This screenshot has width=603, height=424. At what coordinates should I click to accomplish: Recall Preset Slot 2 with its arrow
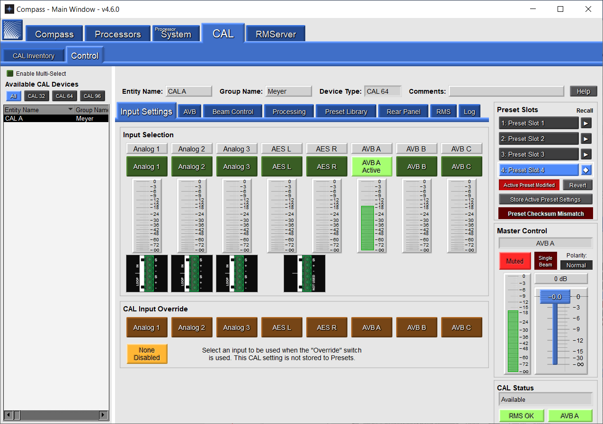point(586,139)
